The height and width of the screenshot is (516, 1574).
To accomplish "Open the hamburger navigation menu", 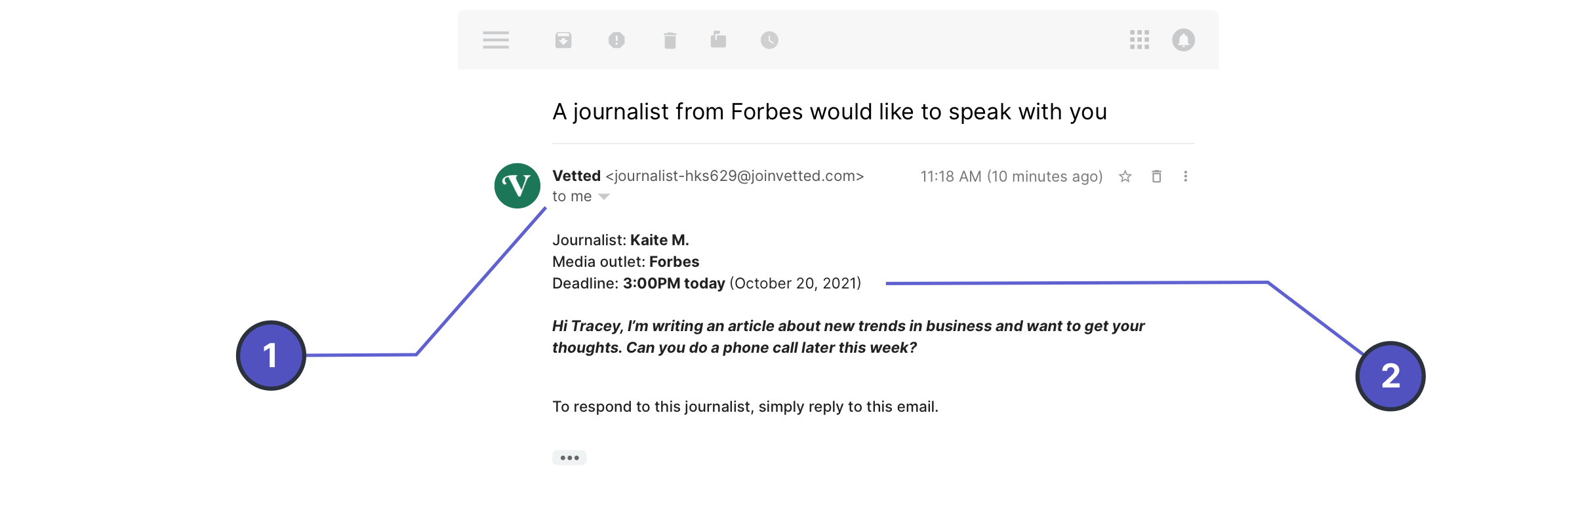I will pos(496,40).
